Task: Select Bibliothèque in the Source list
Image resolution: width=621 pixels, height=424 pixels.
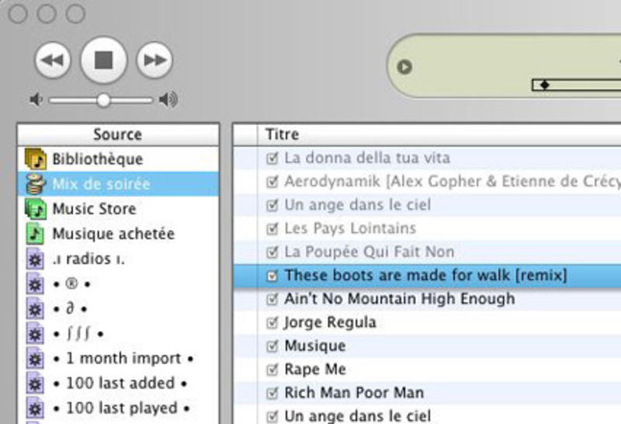Action: coord(118,159)
